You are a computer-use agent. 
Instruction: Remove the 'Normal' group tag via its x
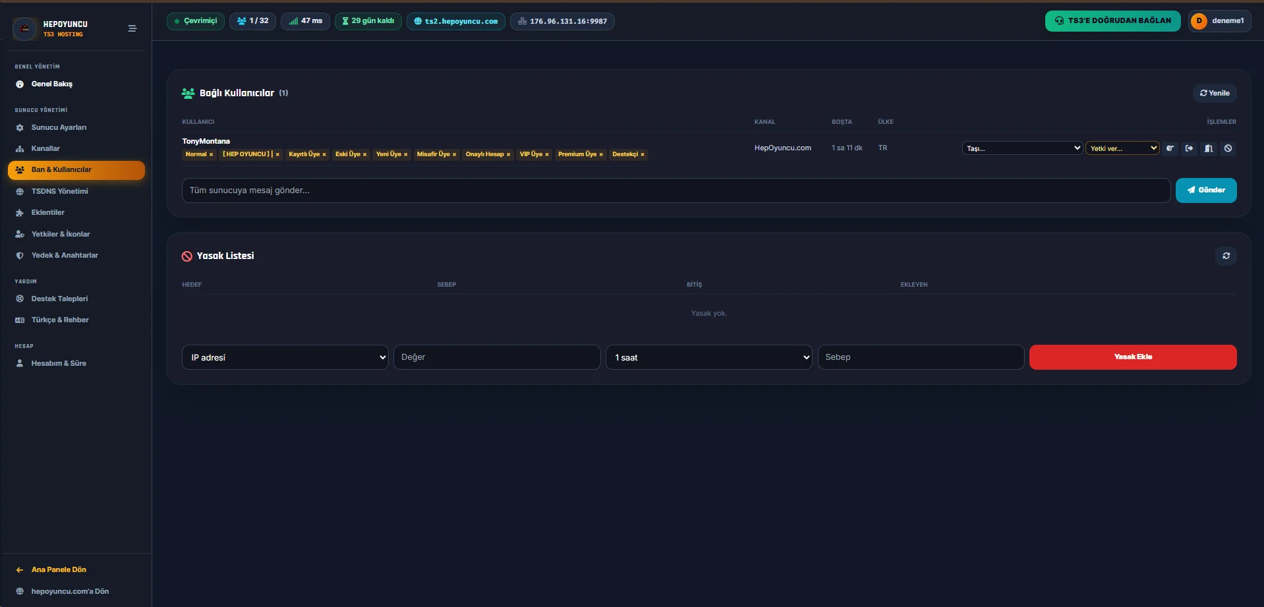click(x=211, y=155)
